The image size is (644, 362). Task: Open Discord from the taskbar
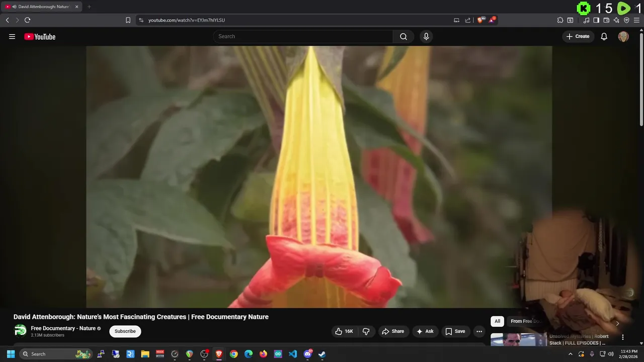tap(307, 354)
